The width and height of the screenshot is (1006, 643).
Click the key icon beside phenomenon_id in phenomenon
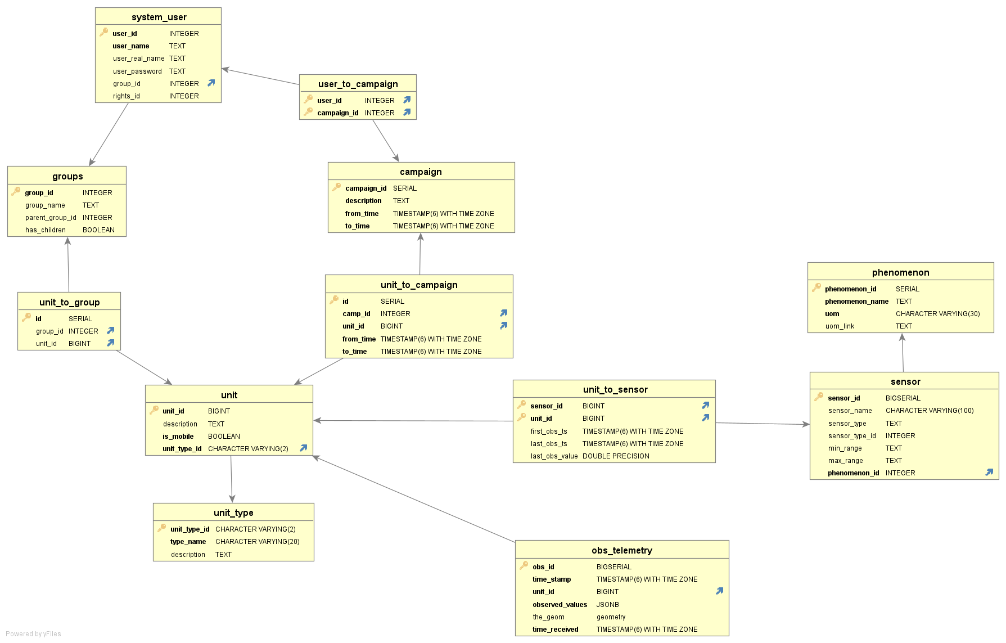pos(816,288)
